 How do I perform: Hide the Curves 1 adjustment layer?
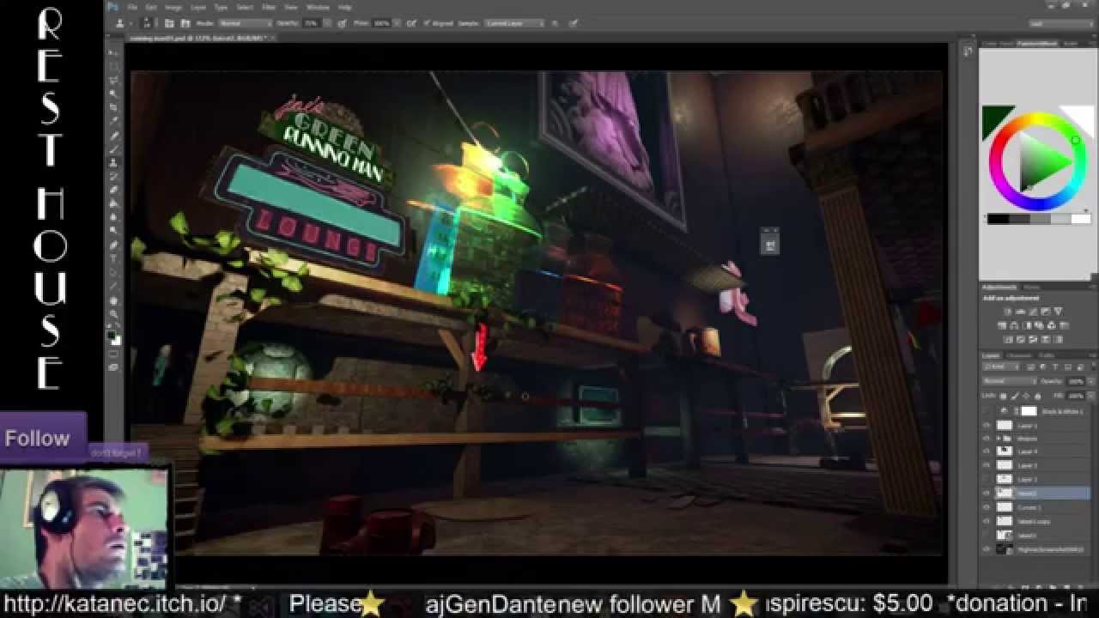pos(986,507)
